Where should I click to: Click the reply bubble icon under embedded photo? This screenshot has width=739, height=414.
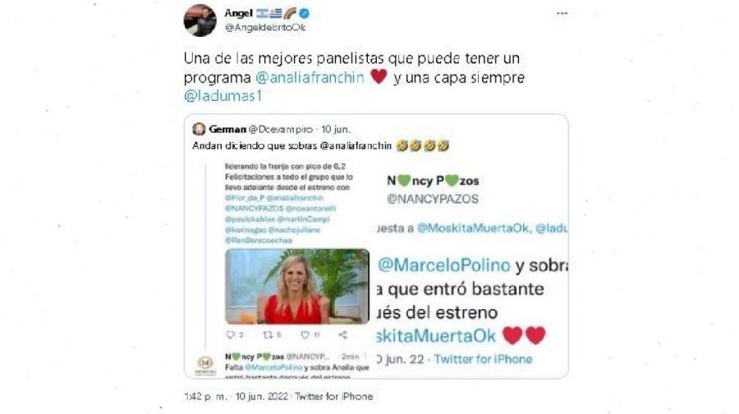pos(230,334)
